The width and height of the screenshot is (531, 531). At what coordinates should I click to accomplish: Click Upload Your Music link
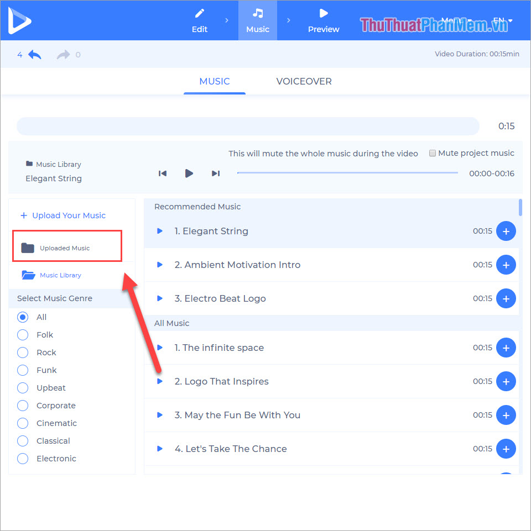63,215
